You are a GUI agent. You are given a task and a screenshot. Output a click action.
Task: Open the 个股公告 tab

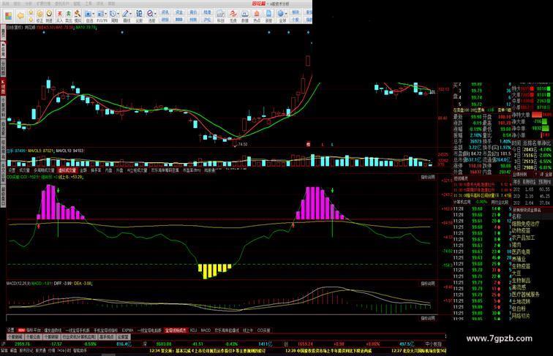(x=33, y=336)
